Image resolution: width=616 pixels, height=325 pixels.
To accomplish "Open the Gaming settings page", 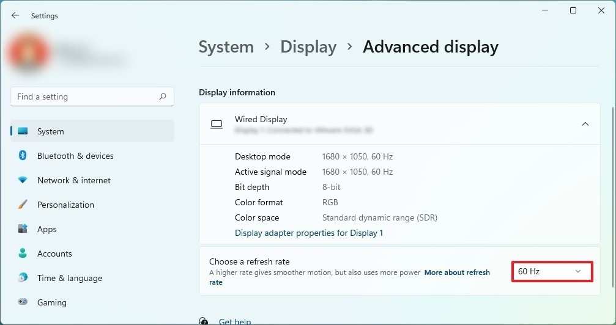I will tap(92, 302).
